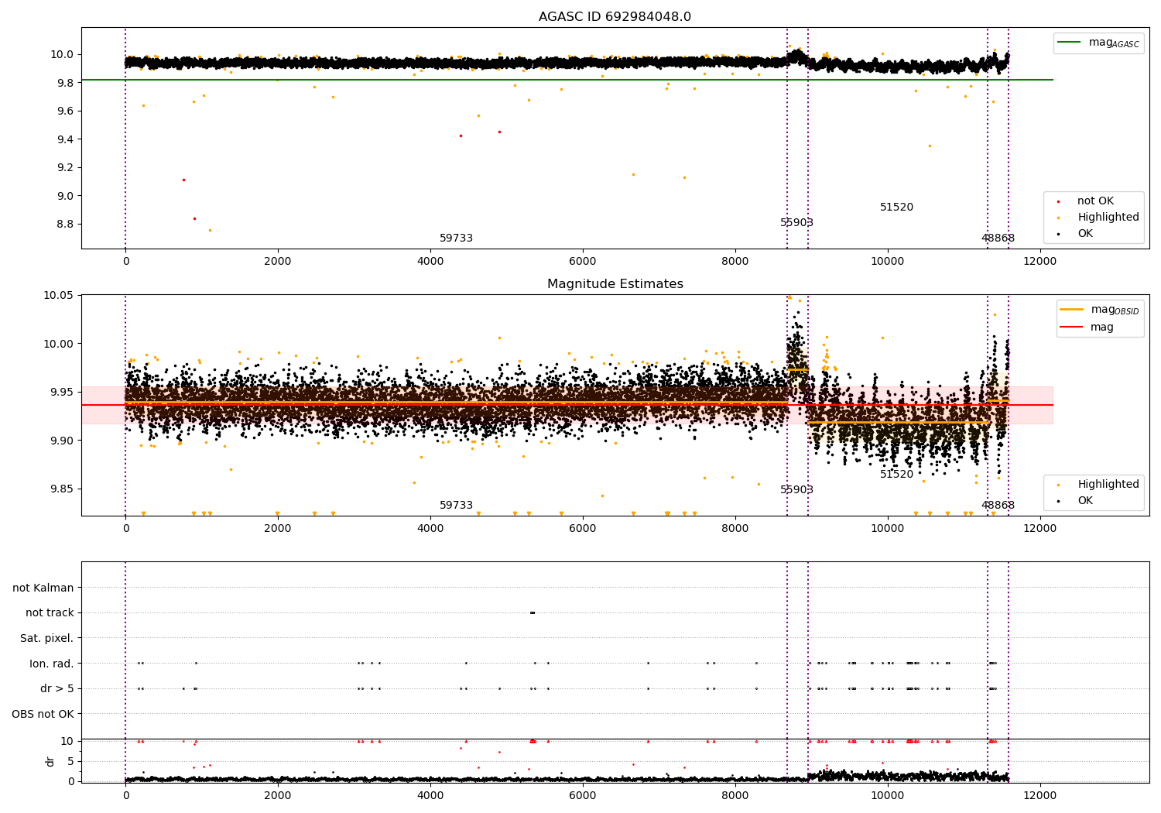1161x813 pixels.
Task: Click the y-axis tick '9.85'
Action: [61, 489]
